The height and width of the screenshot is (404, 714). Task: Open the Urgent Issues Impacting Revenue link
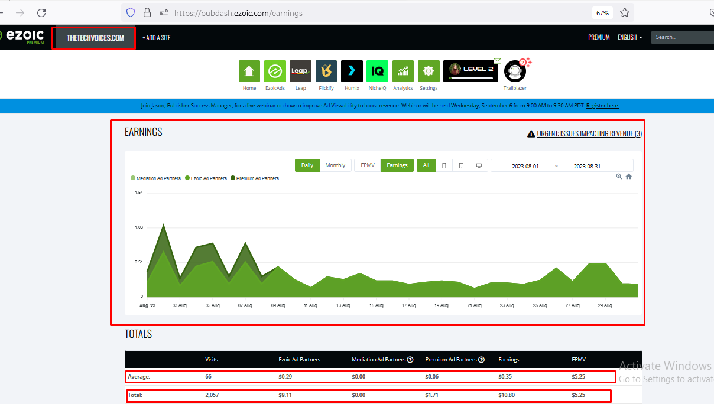[589, 134]
